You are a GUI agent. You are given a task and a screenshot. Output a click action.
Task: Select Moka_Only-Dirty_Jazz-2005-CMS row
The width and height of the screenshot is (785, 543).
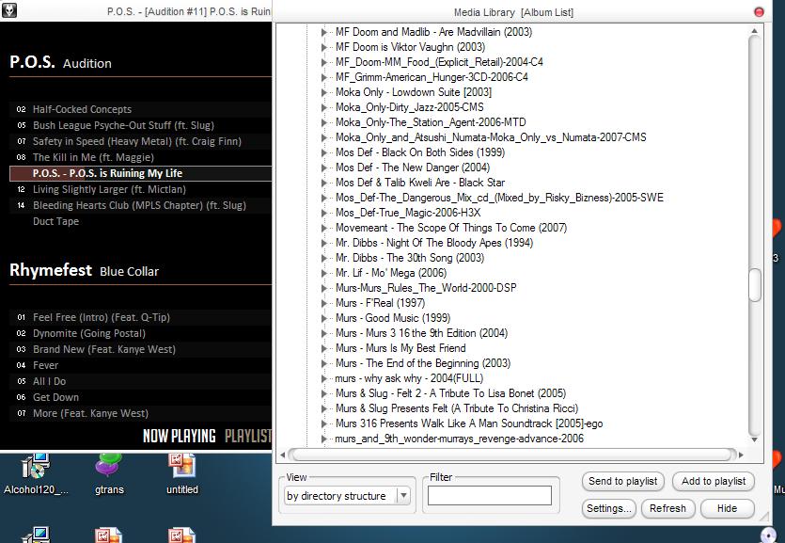point(410,107)
